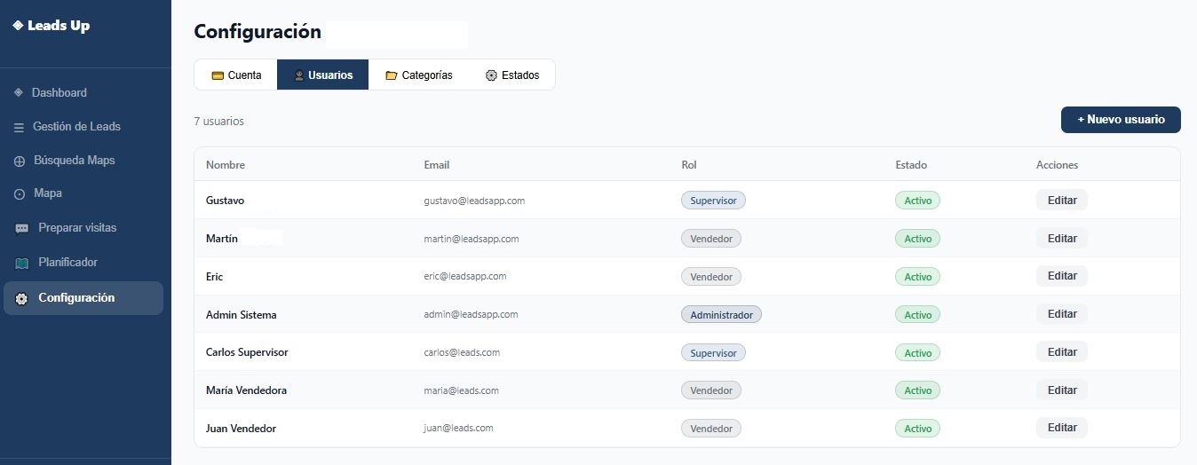Click Gustavo's Activo status badge
1197x465 pixels.
[x=917, y=201]
